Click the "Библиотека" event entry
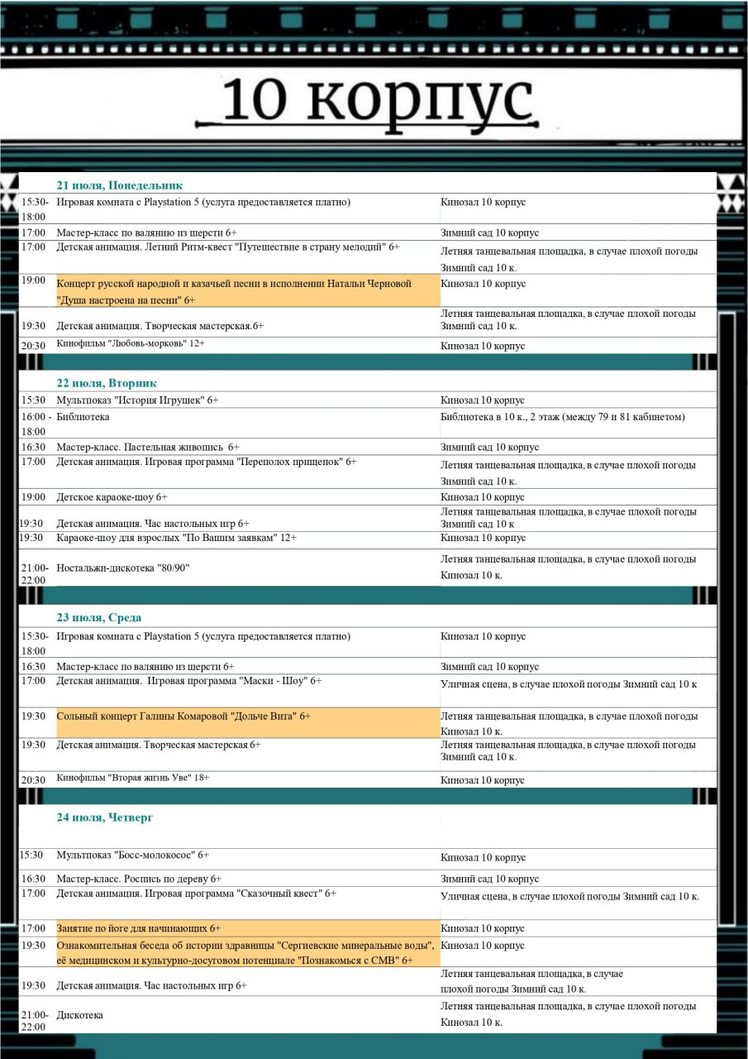The width and height of the screenshot is (748, 1059). tap(83, 417)
